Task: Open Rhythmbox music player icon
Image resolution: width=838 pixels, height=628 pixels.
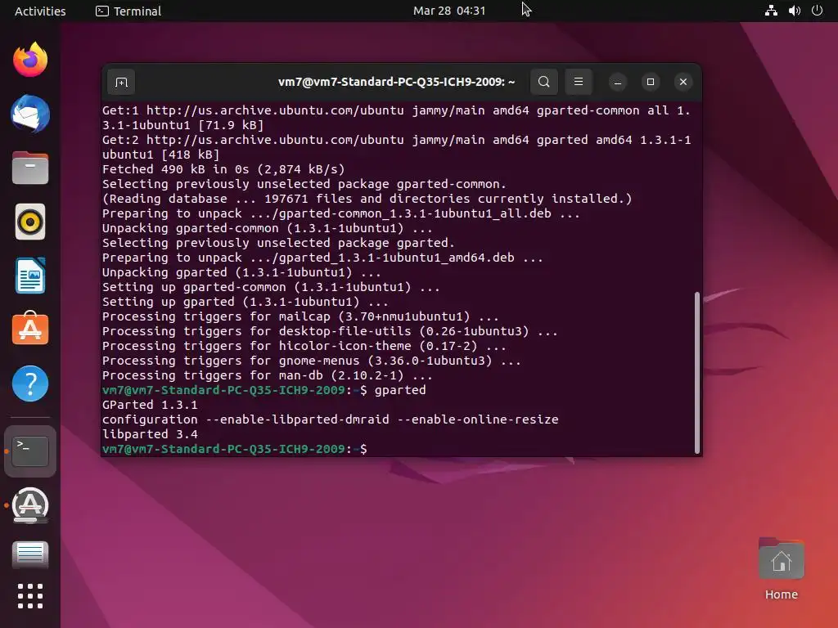Action: [x=30, y=222]
